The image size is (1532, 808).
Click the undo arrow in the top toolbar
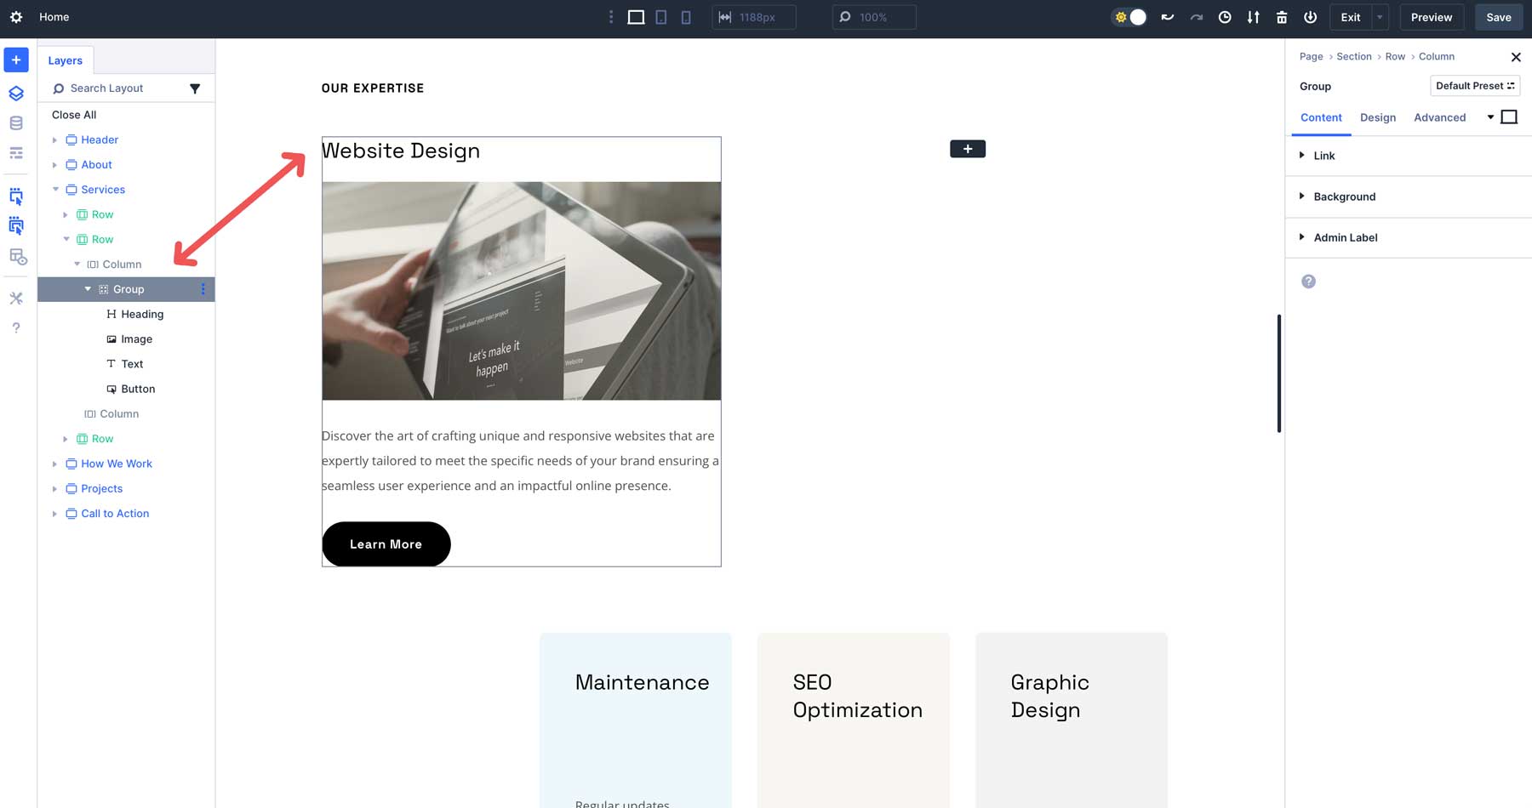[1167, 16]
